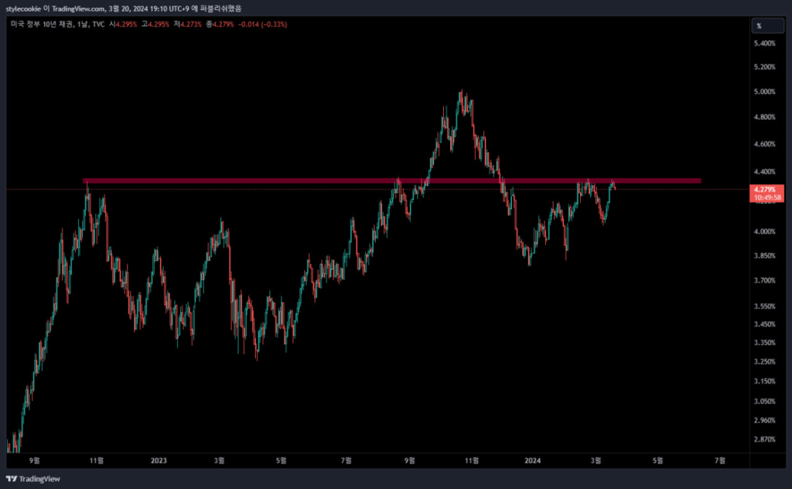The width and height of the screenshot is (792, 489).
Task: Click the 3.250% price axis label
Action: point(764,362)
